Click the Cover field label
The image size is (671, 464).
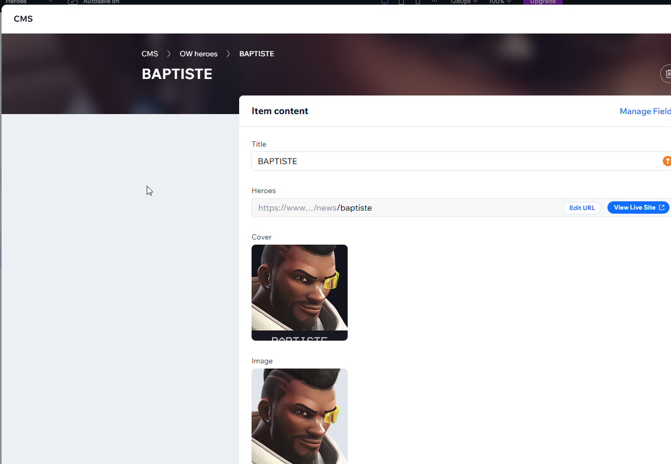(x=261, y=237)
